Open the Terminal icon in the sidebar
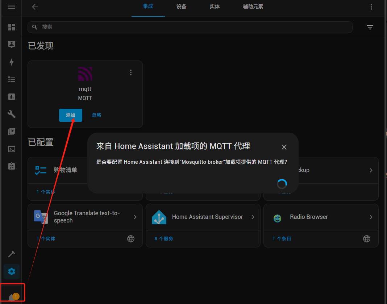The image size is (387, 304). pyautogui.click(x=12, y=149)
